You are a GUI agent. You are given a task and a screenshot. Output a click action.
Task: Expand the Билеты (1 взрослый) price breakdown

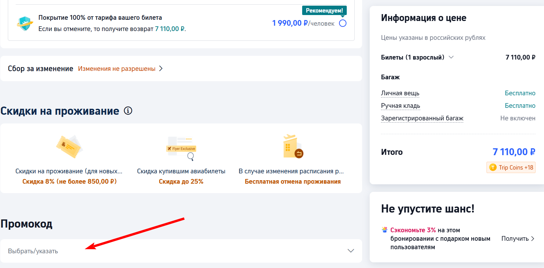(x=451, y=57)
